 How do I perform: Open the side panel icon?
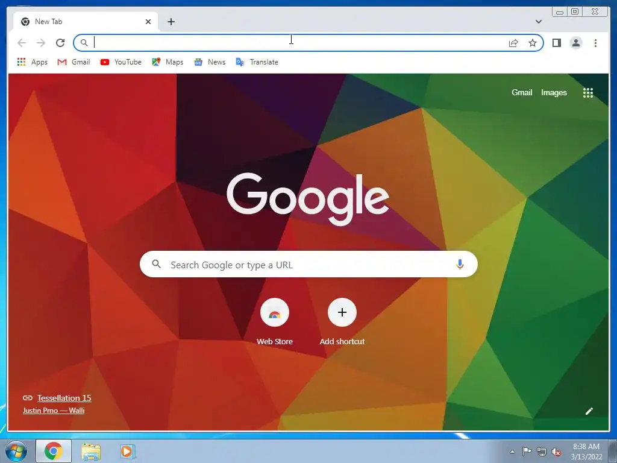[x=556, y=43]
